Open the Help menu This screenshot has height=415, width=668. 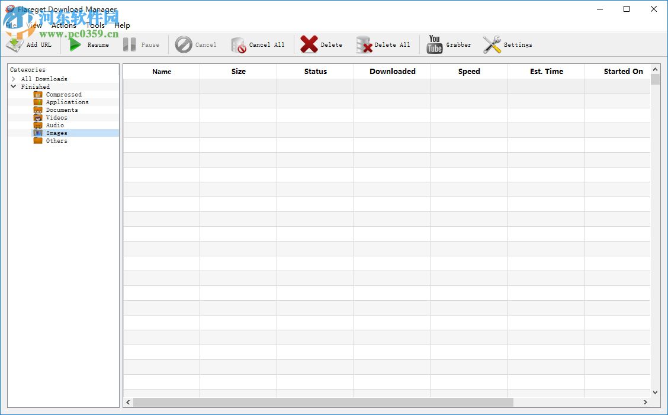pyautogui.click(x=122, y=25)
